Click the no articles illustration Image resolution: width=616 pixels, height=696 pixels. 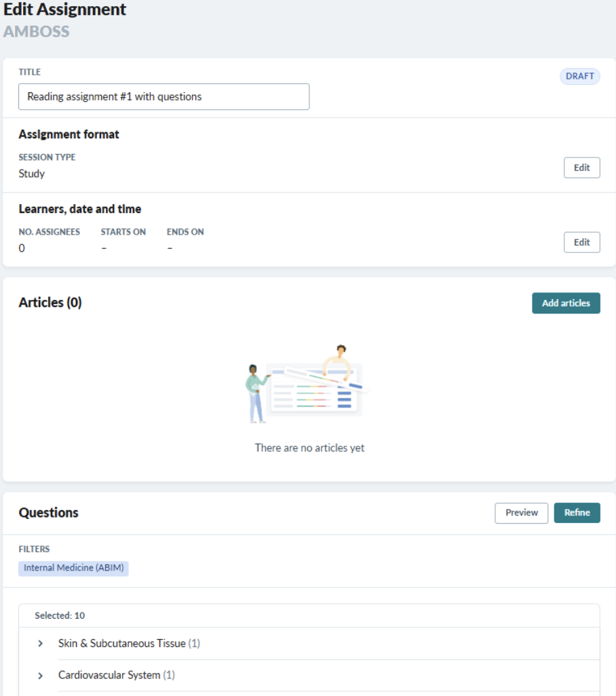307,384
